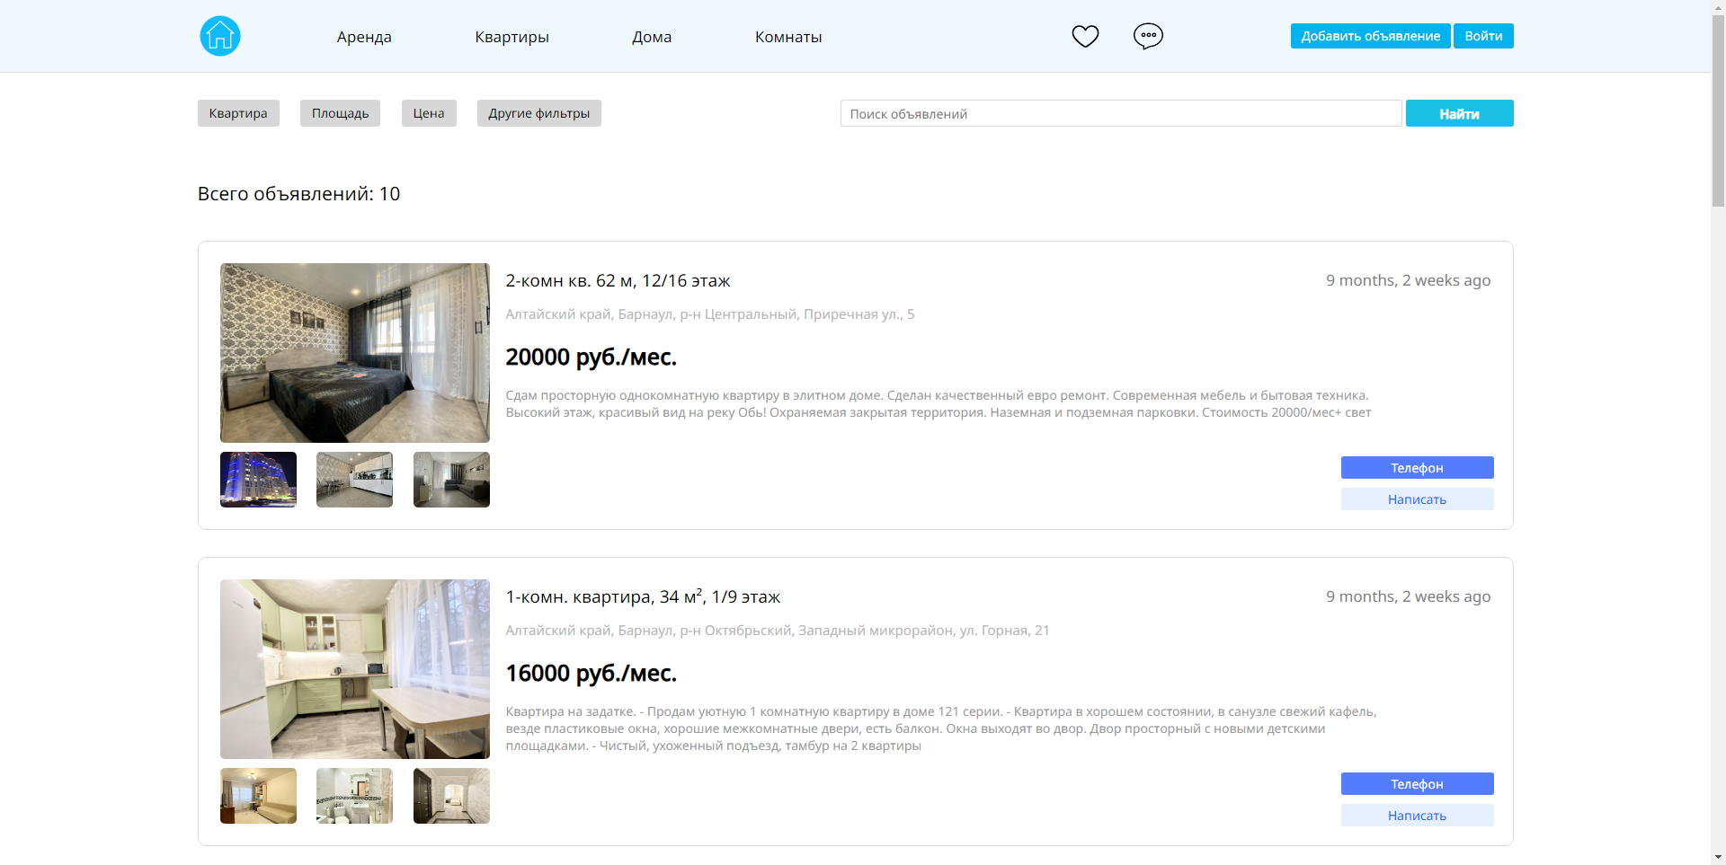
Task: Go to the Квартиры menu item
Action: point(512,37)
